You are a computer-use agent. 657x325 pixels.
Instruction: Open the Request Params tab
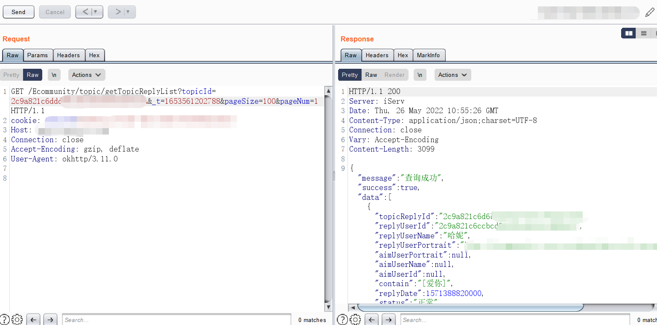pyautogui.click(x=38, y=55)
